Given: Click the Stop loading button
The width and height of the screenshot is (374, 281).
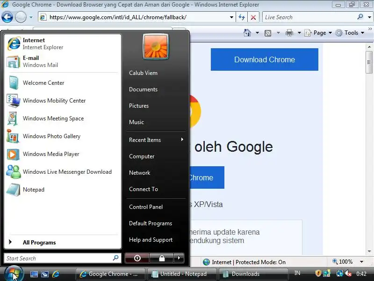Looking at the screenshot, I should click(253, 17).
